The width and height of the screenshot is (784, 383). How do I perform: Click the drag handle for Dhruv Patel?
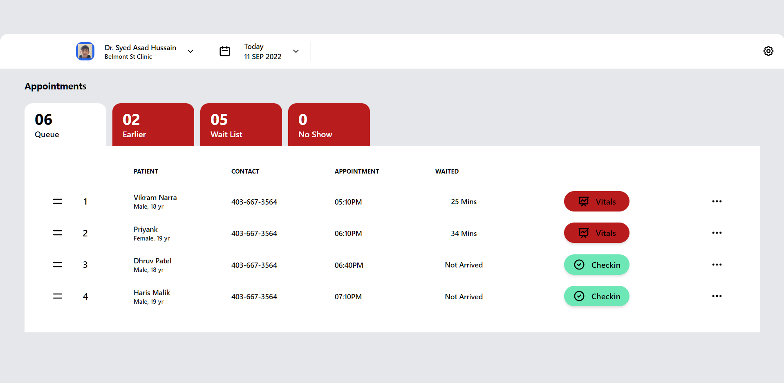(x=58, y=265)
